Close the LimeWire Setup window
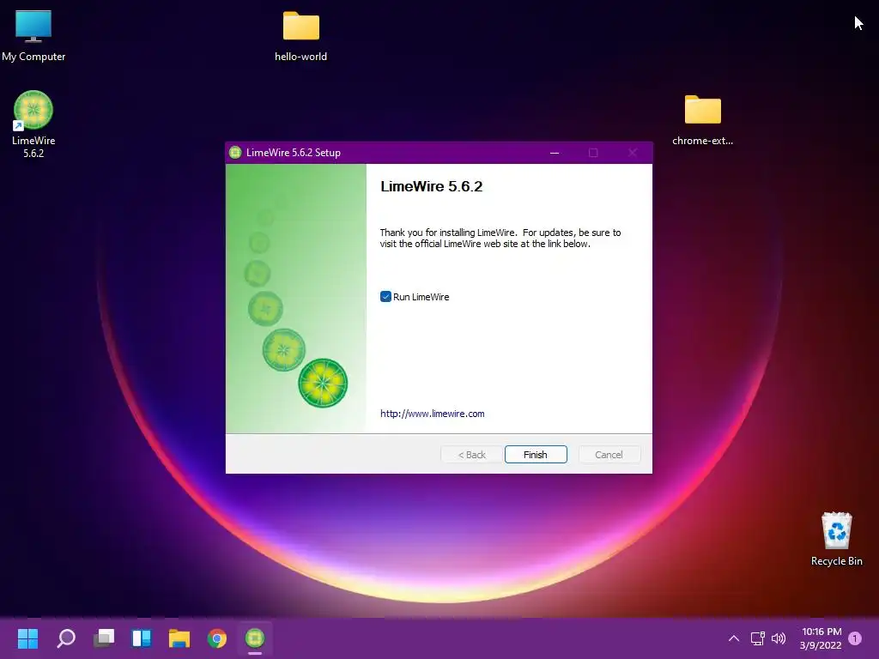The height and width of the screenshot is (659, 879). 633,153
